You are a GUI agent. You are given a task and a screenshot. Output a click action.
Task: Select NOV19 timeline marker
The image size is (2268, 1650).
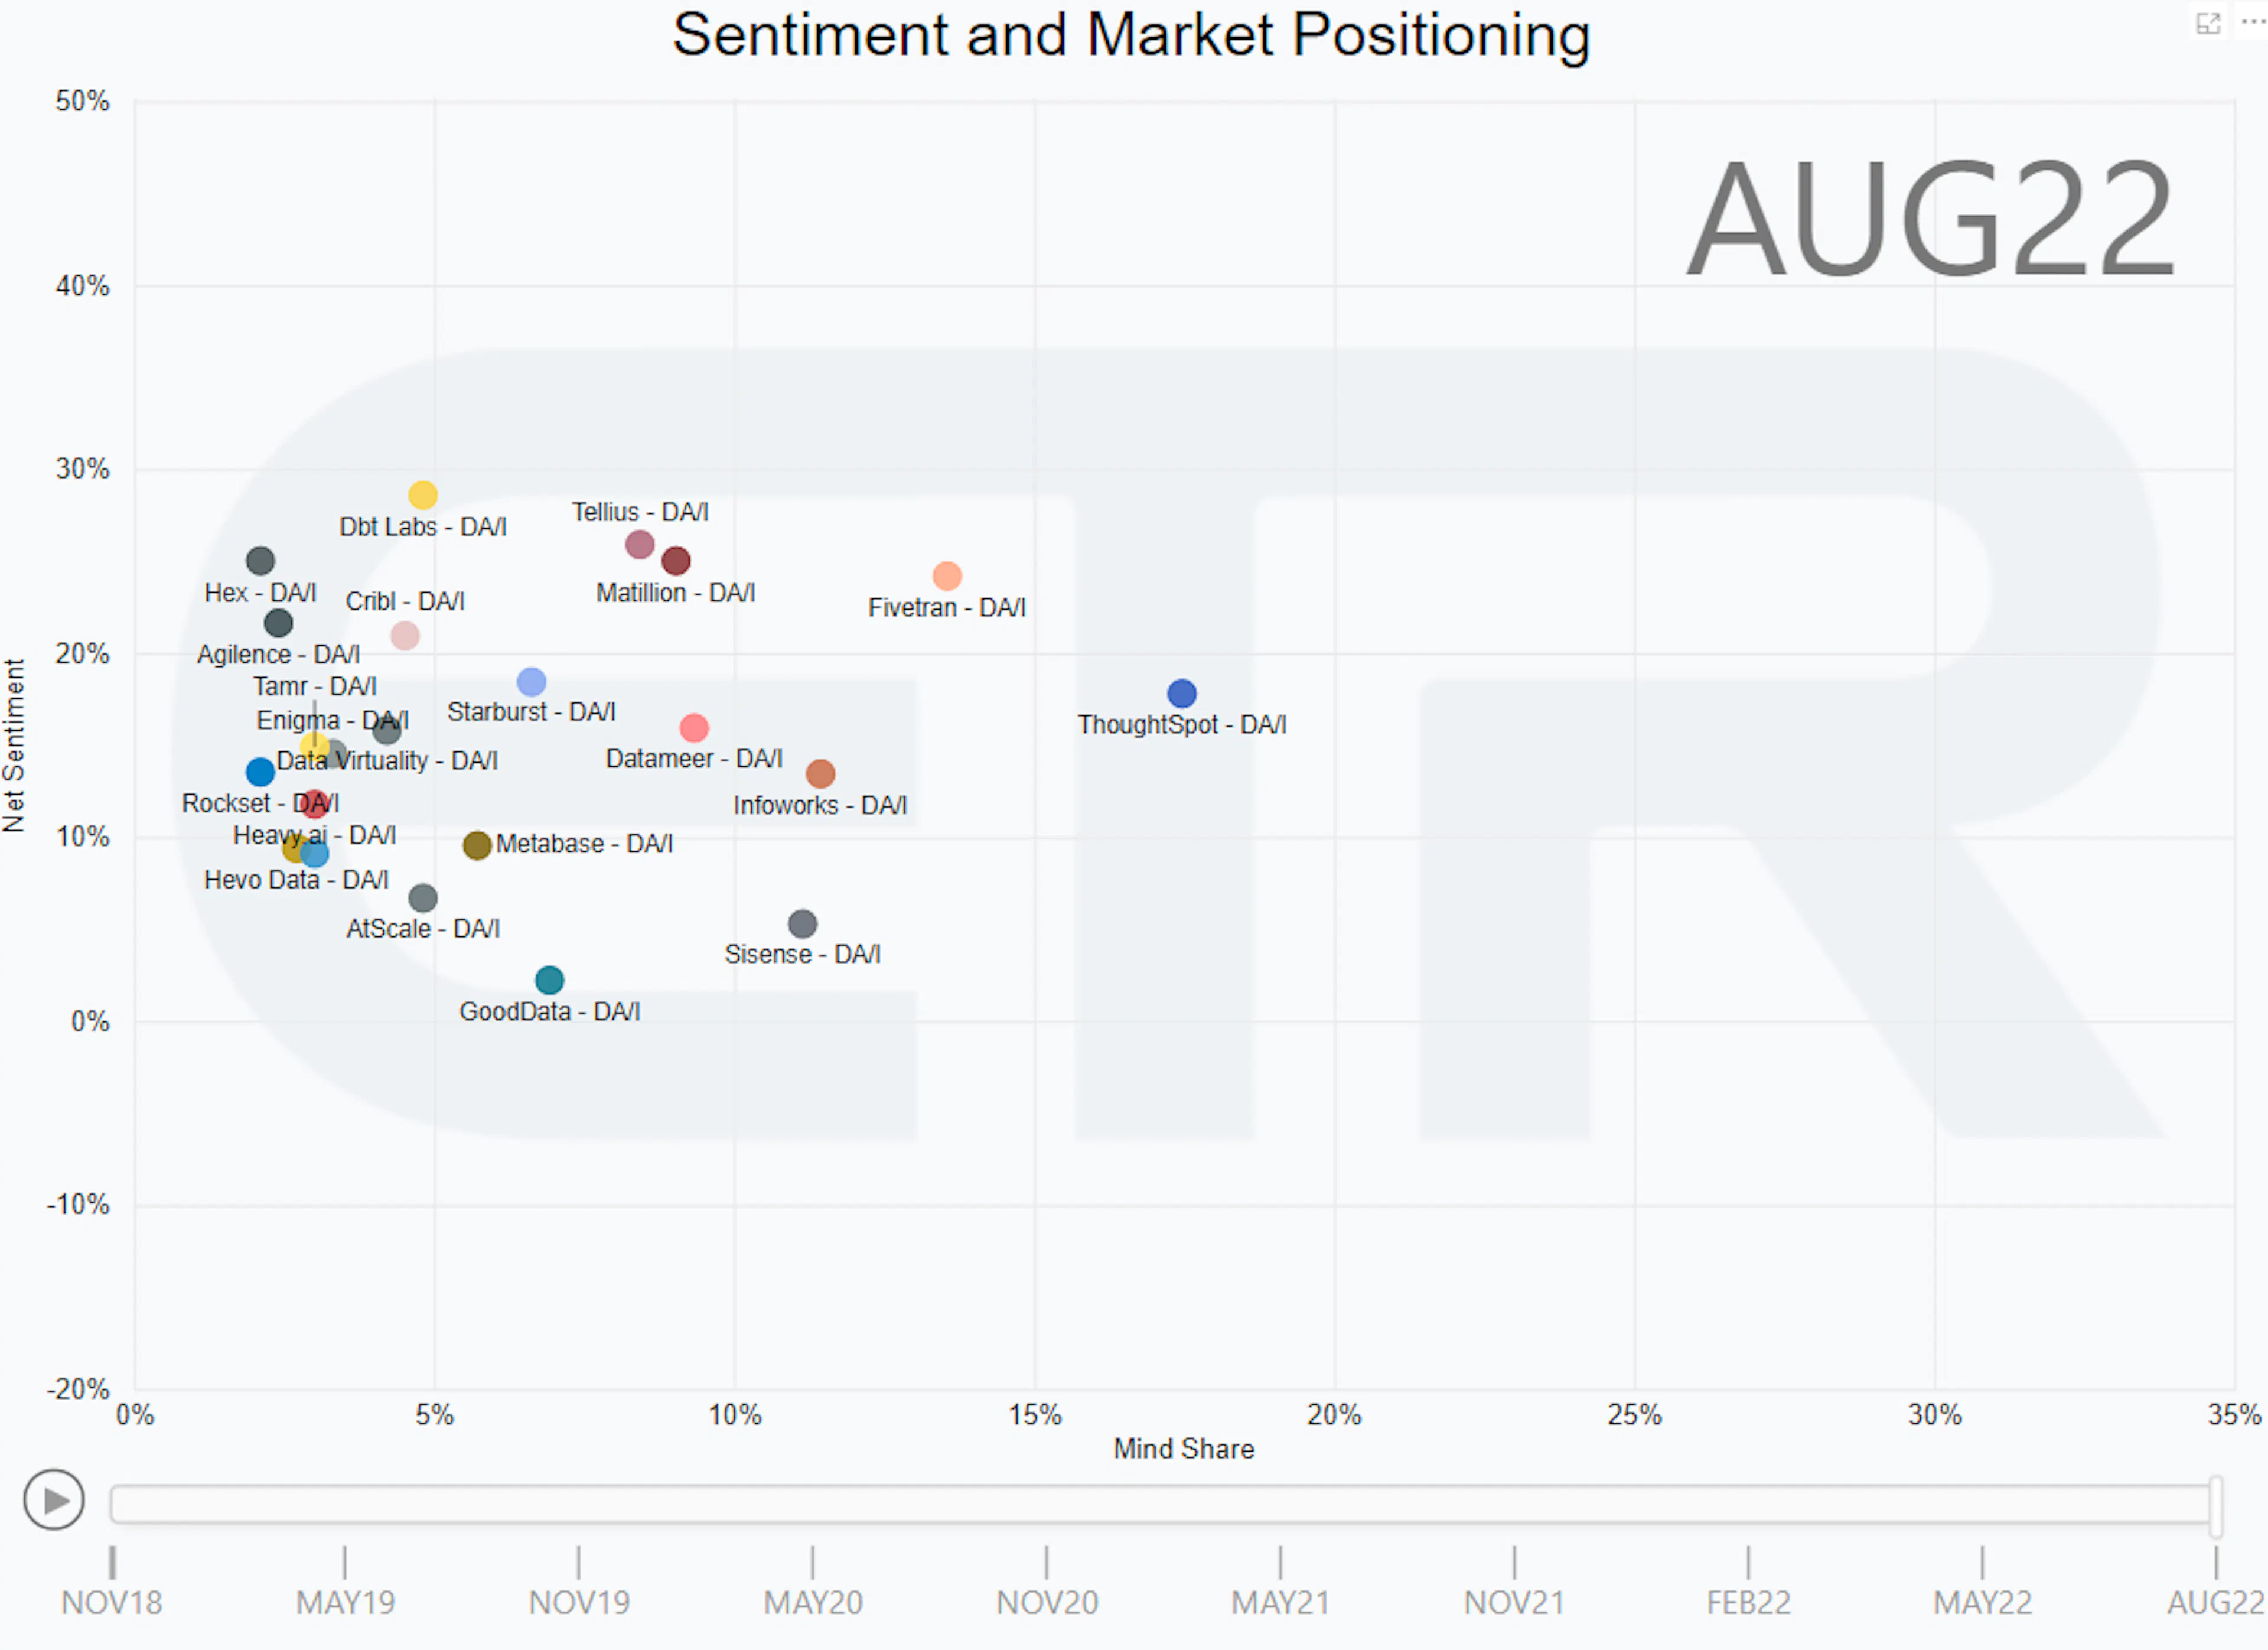tap(579, 1603)
